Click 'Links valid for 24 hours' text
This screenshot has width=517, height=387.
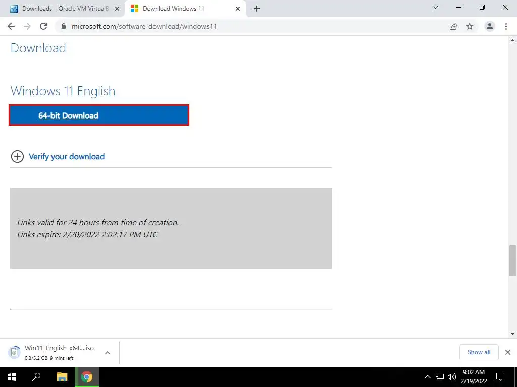(98, 222)
